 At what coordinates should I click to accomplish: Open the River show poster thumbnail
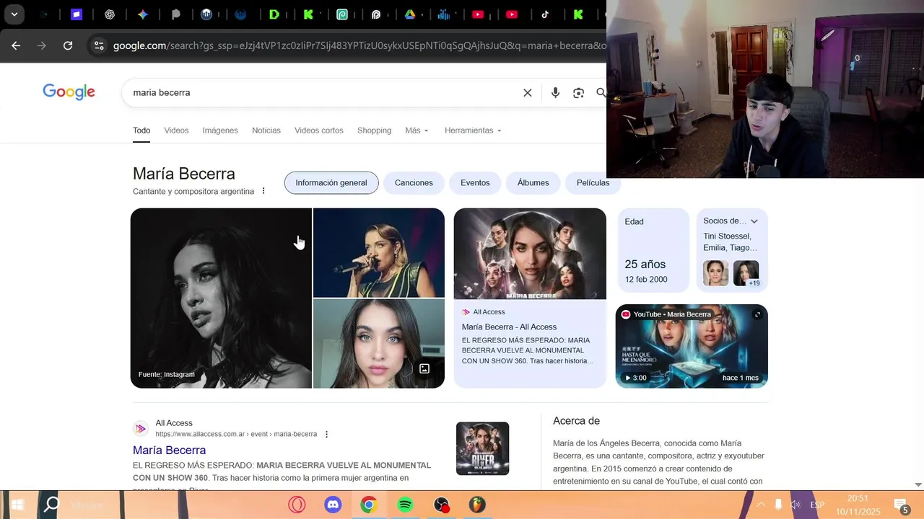point(482,448)
